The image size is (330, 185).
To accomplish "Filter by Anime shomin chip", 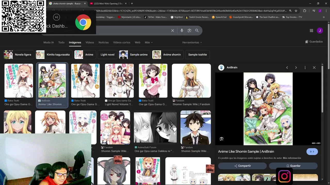I will (x=168, y=55).
